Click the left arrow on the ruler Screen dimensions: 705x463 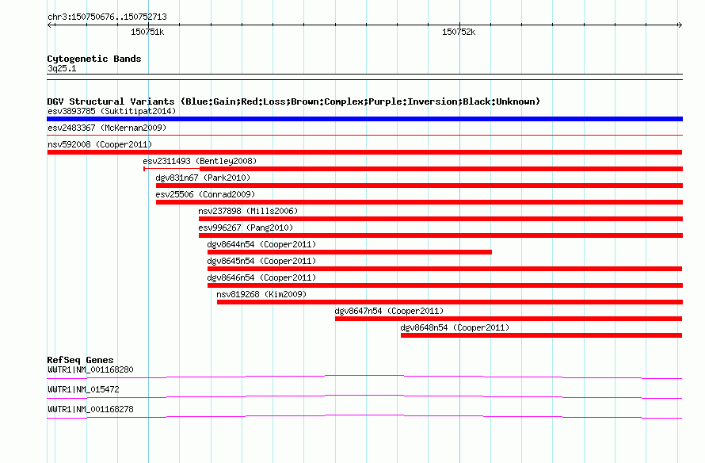coord(50,25)
